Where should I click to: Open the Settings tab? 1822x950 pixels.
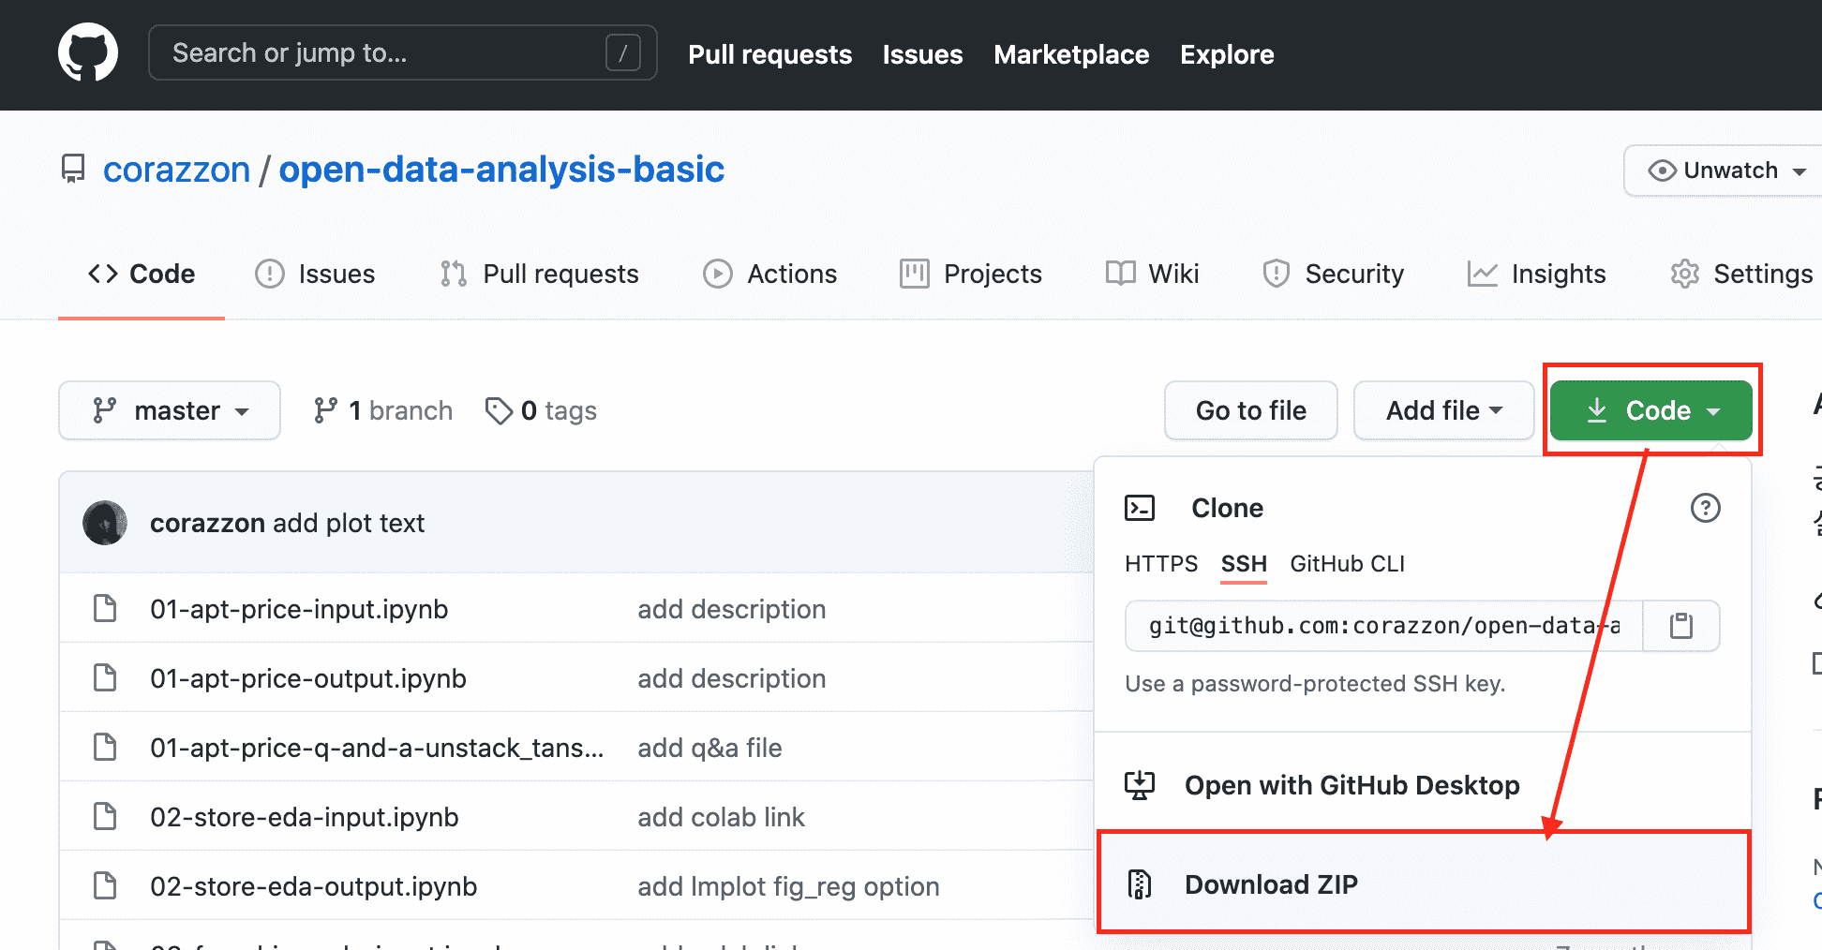click(1741, 274)
